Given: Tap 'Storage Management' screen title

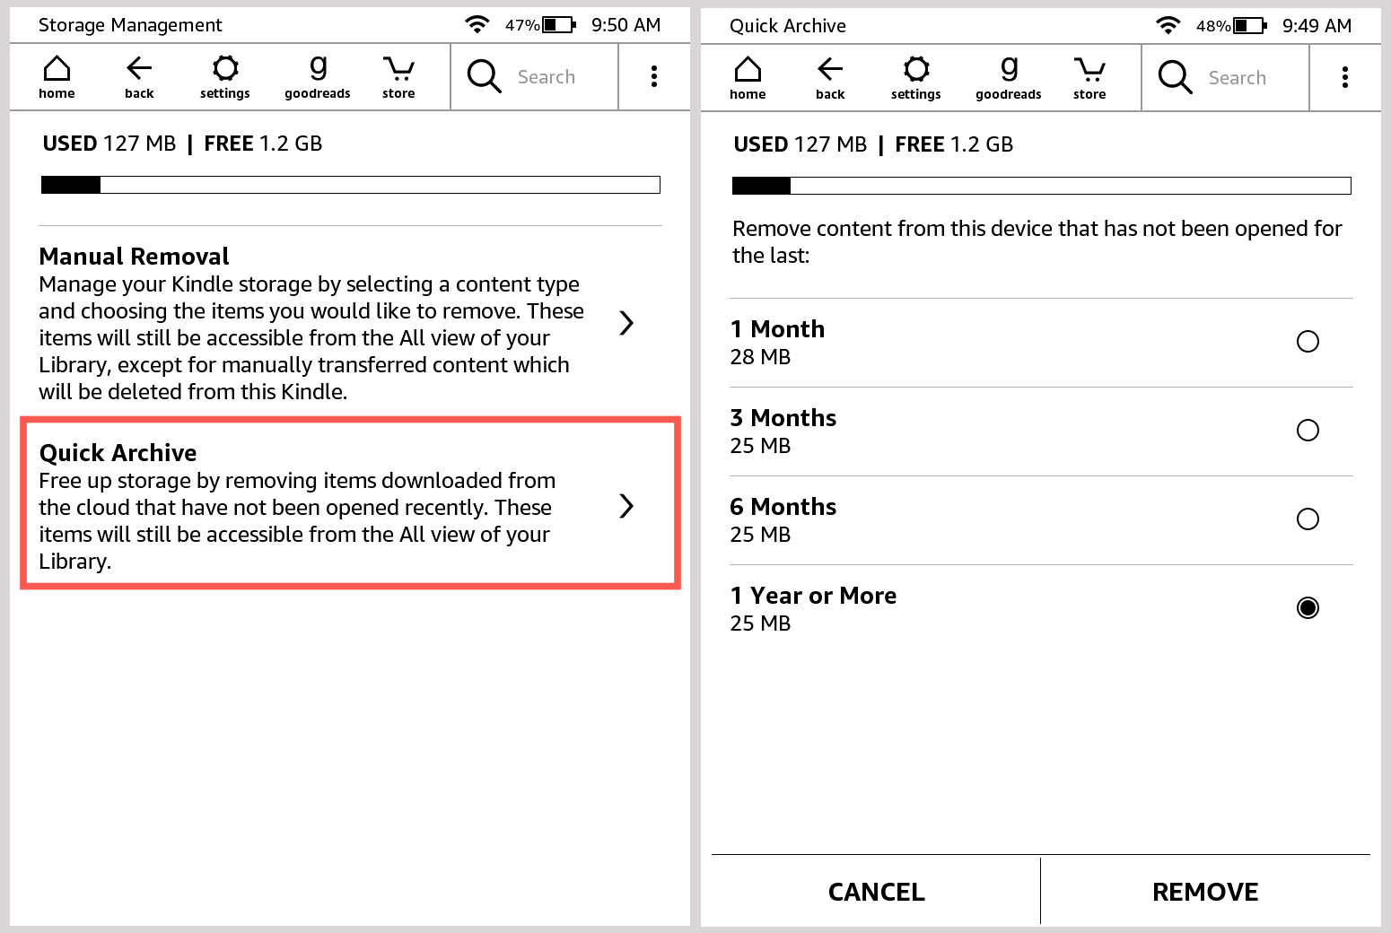Looking at the screenshot, I should point(130,25).
